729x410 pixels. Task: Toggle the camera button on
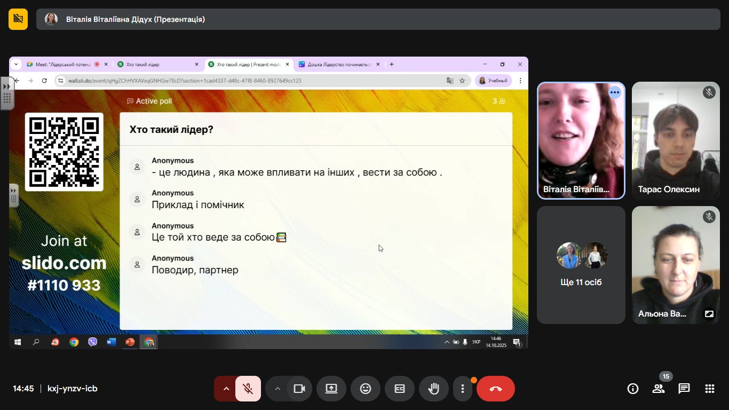tap(299, 389)
